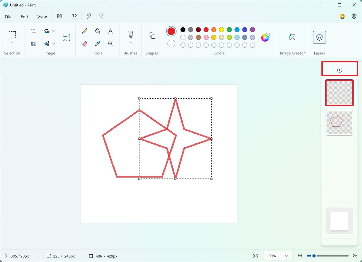Edit colors with the custom color picker
The image size is (362, 262).
(x=265, y=37)
